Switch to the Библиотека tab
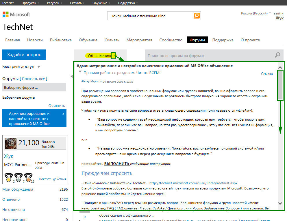Screen dimensions: 287x221 (x=61, y=40)
